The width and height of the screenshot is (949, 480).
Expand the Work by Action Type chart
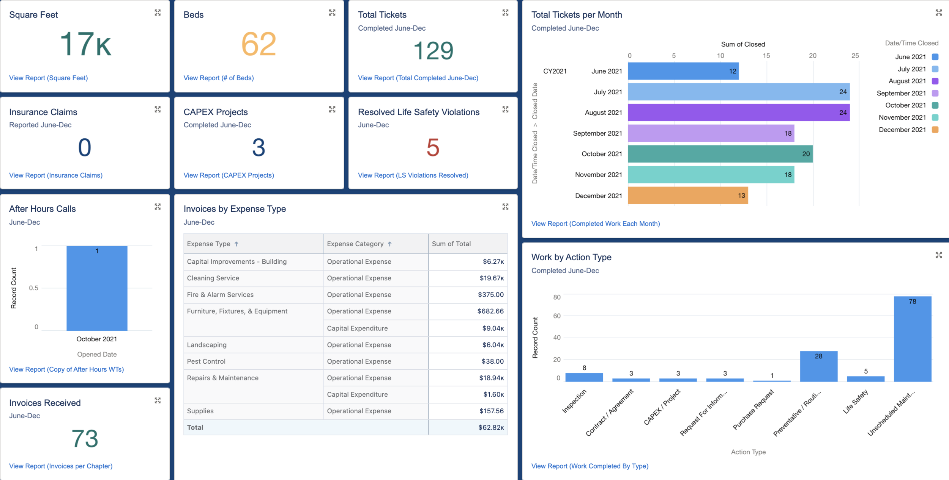939,255
